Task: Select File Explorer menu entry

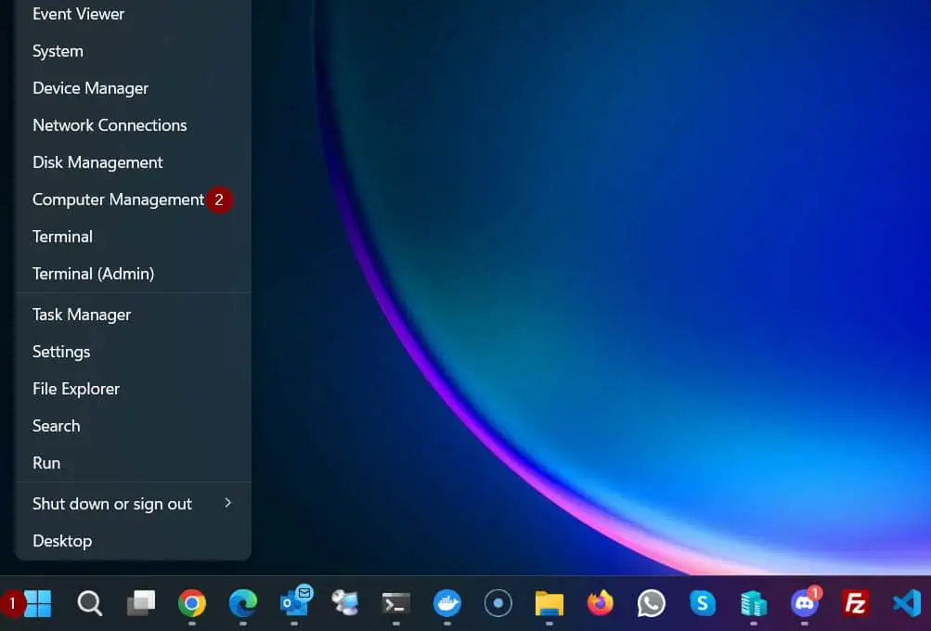Action: pyautogui.click(x=133, y=389)
